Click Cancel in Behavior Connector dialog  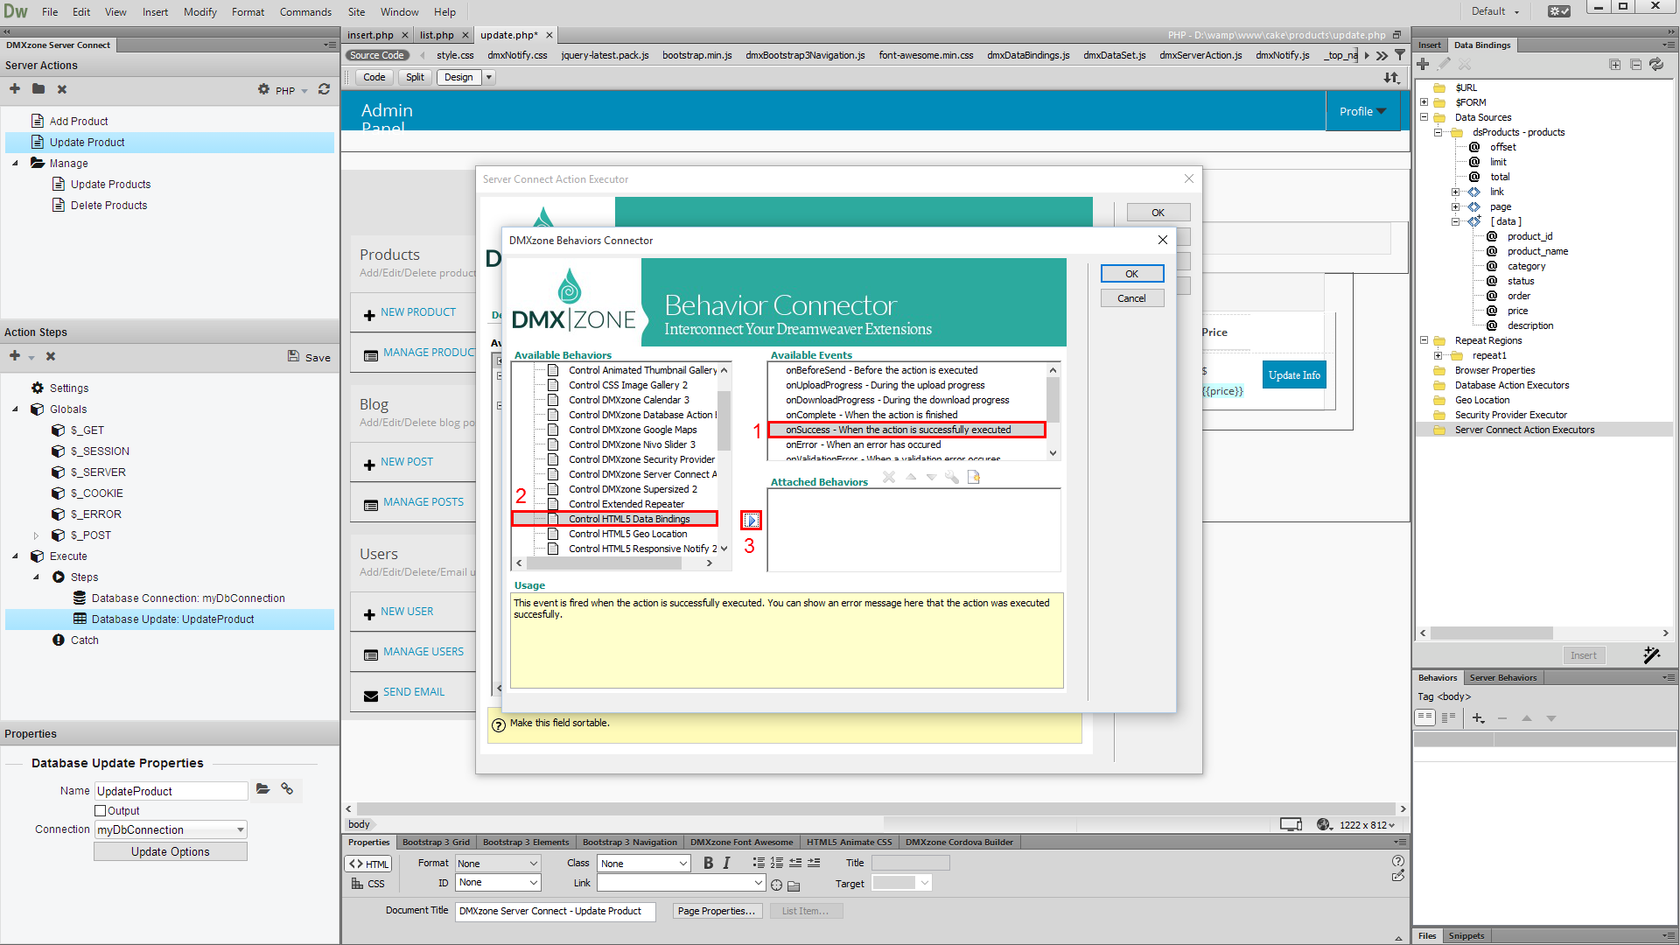[1131, 298]
